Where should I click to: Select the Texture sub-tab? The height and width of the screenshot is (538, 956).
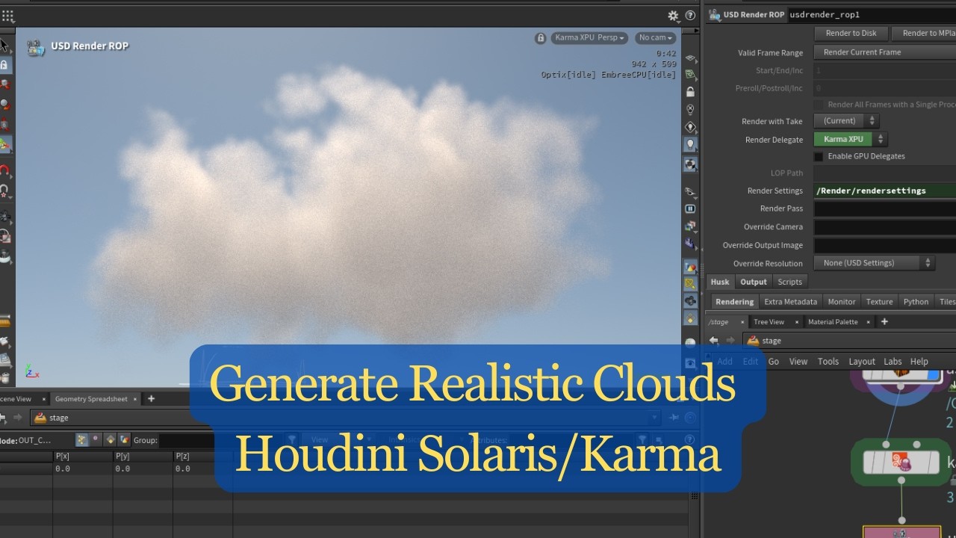[879, 302]
